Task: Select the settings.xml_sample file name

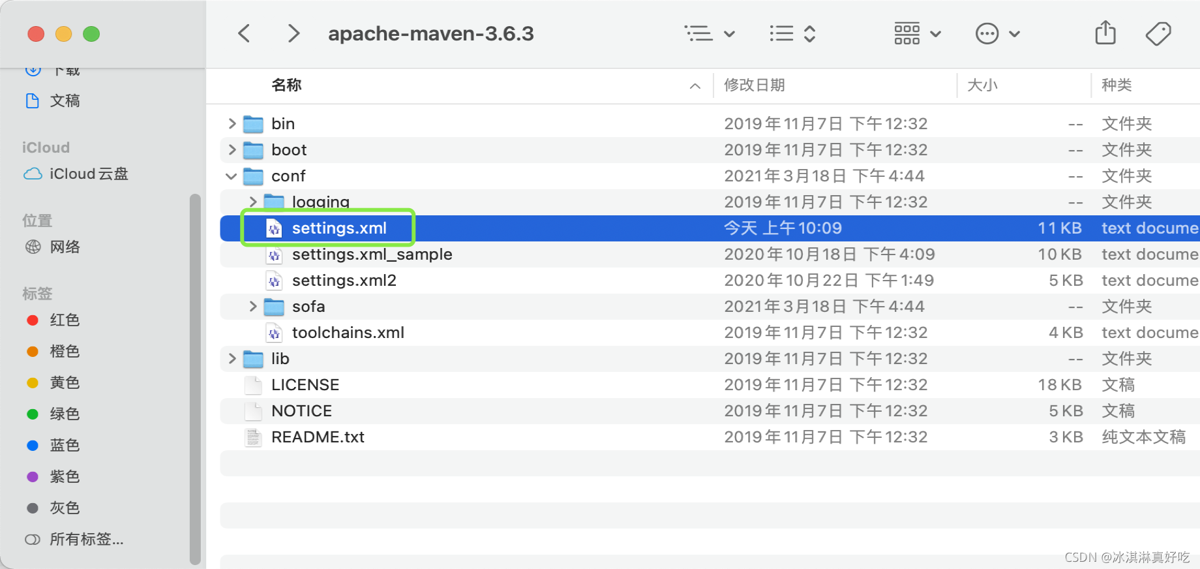Action: pos(372,254)
